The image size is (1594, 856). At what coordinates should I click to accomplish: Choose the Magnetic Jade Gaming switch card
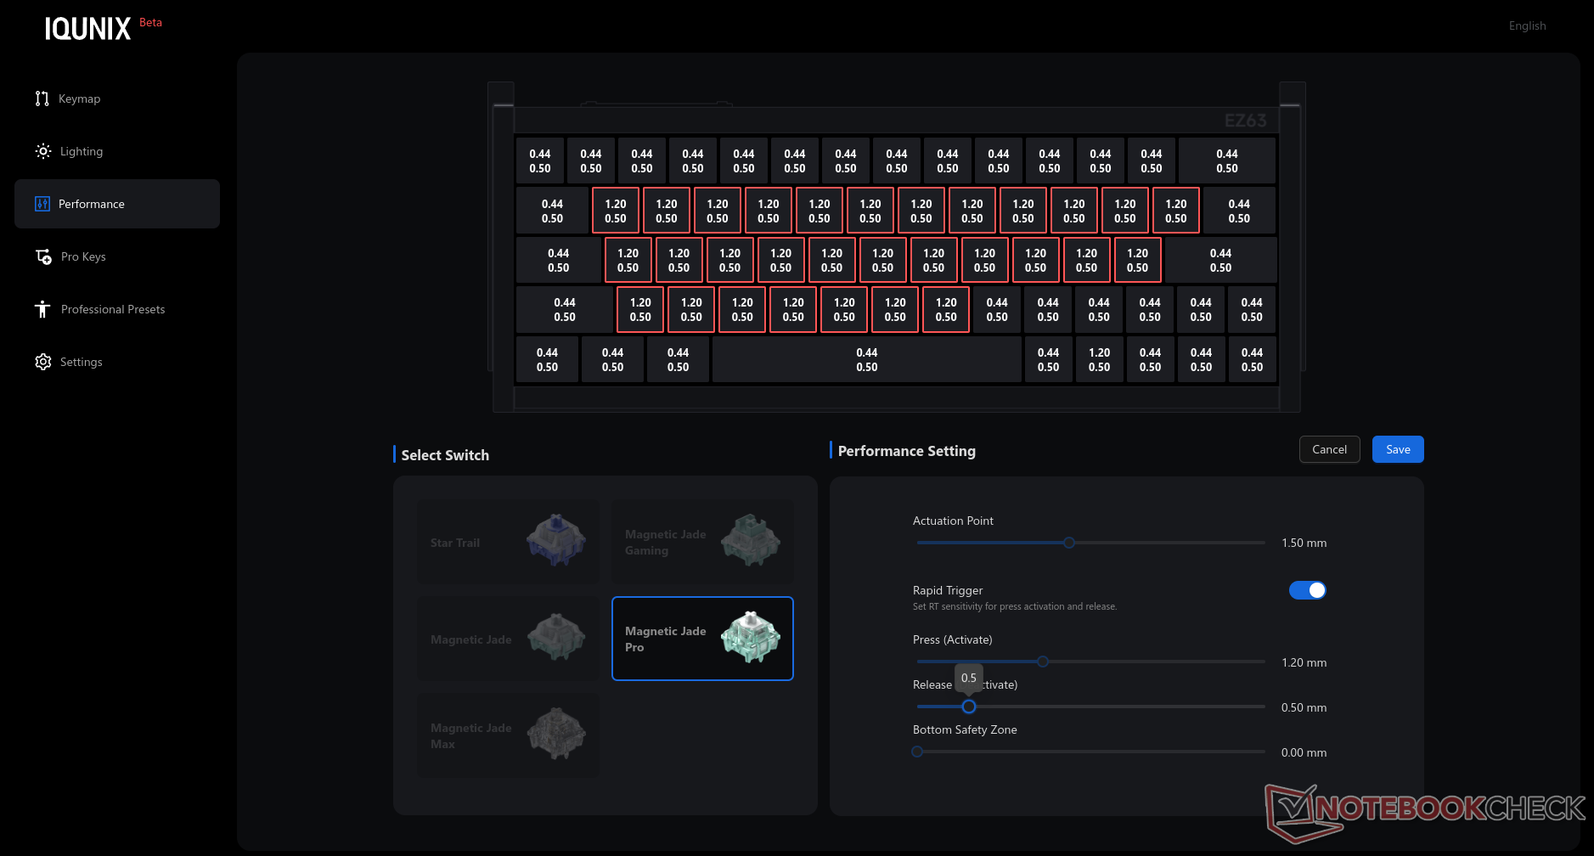[x=702, y=542]
